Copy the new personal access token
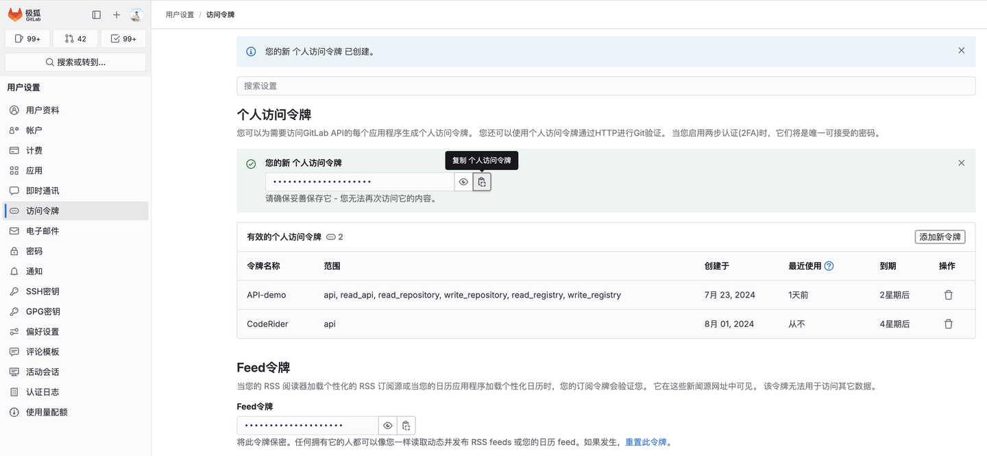 (x=482, y=181)
